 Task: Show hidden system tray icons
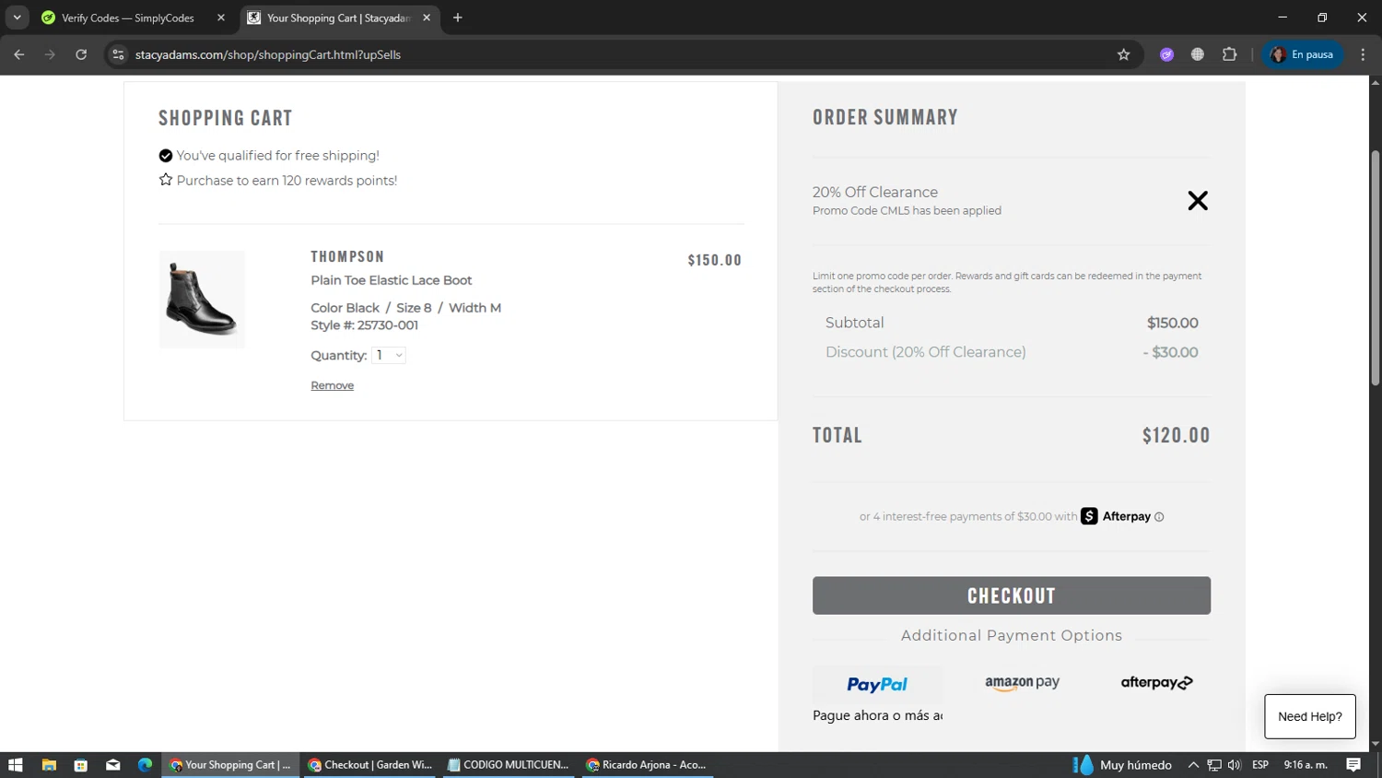click(1193, 765)
